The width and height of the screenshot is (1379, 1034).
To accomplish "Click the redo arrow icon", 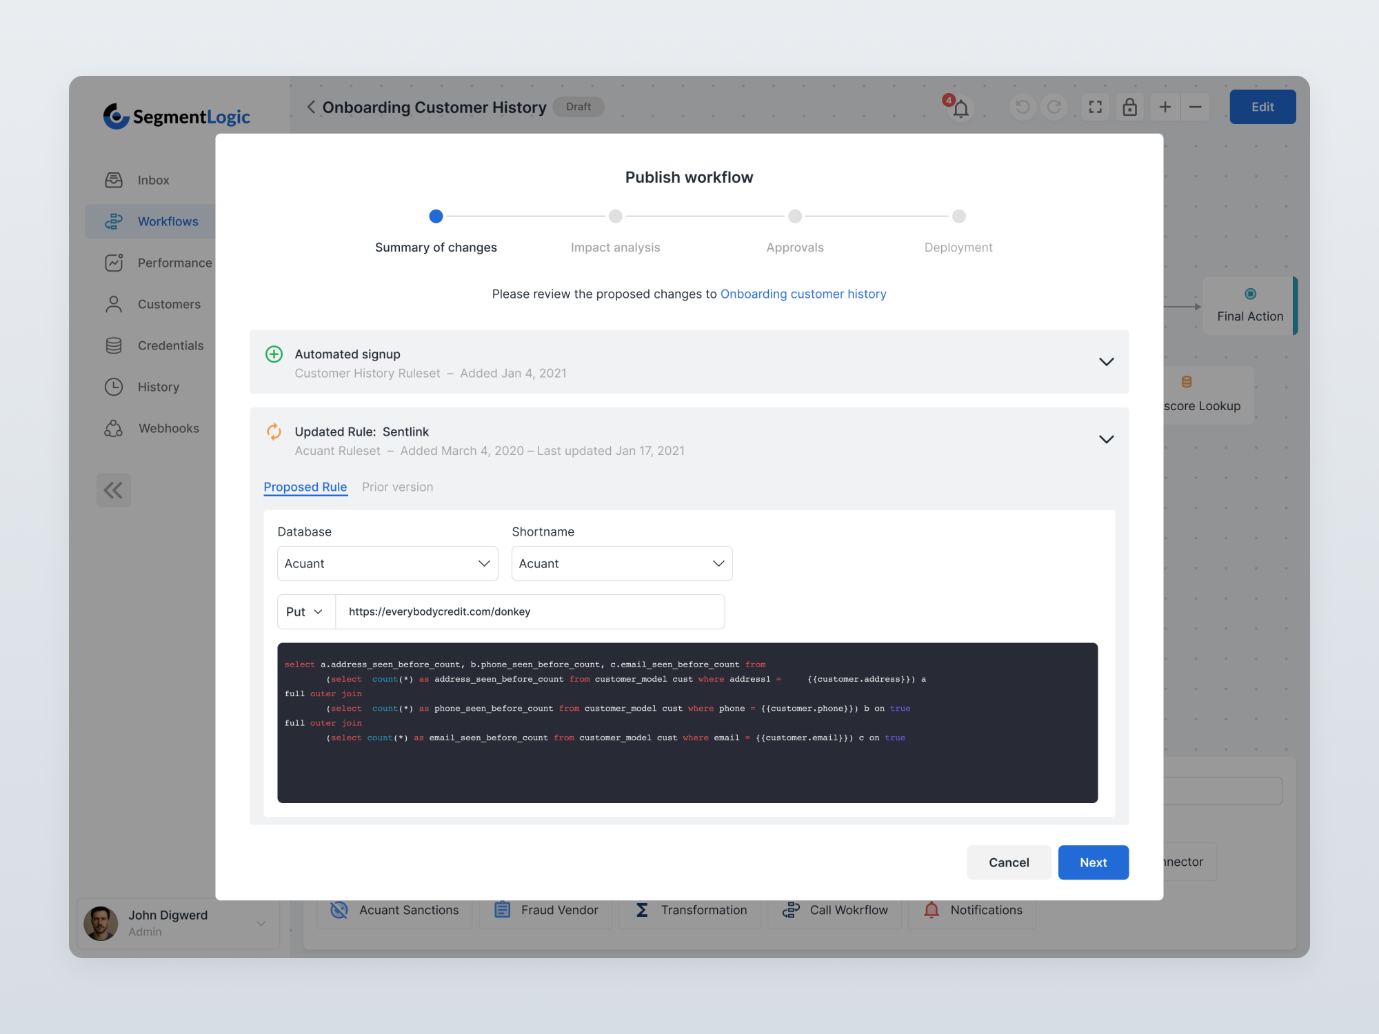I will click(x=1054, y=107).
